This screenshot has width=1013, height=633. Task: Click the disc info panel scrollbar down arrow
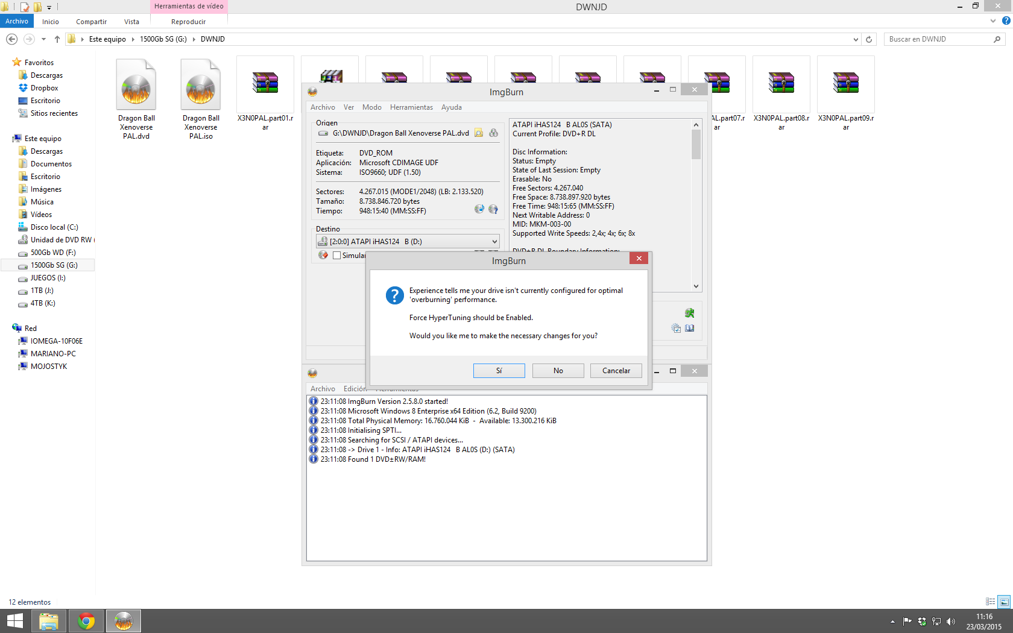[x=696, y=286]
